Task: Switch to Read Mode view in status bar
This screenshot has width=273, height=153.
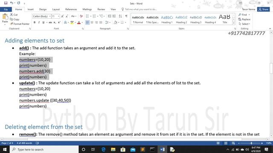Action: coord(218,143)
